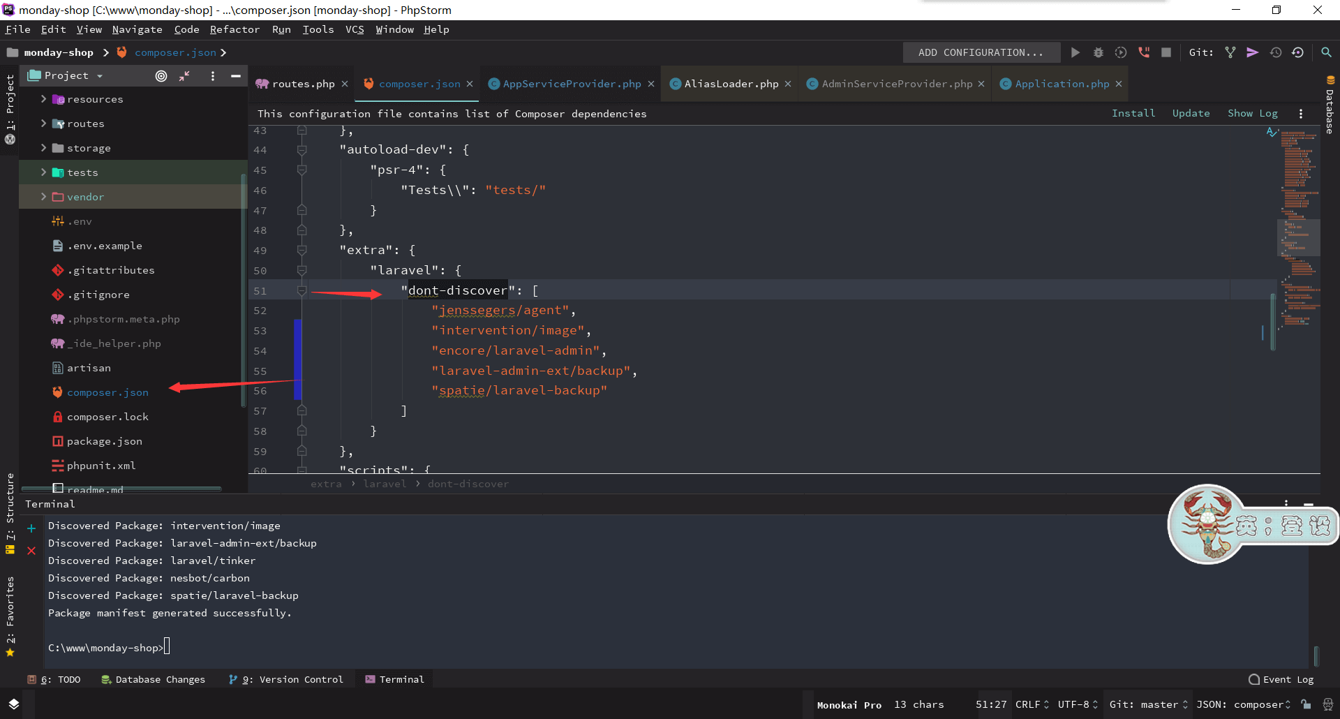Viewport: 1340px width, 719px height.
Task: Select composer.lock in project tree
Action: click(x=107, y=417)
